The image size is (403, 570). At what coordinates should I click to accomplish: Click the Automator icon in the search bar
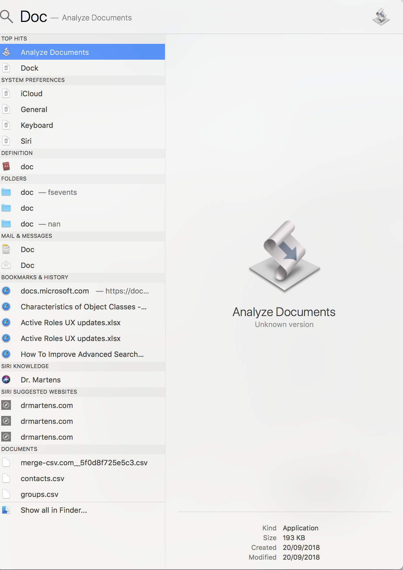coord(381,16)
